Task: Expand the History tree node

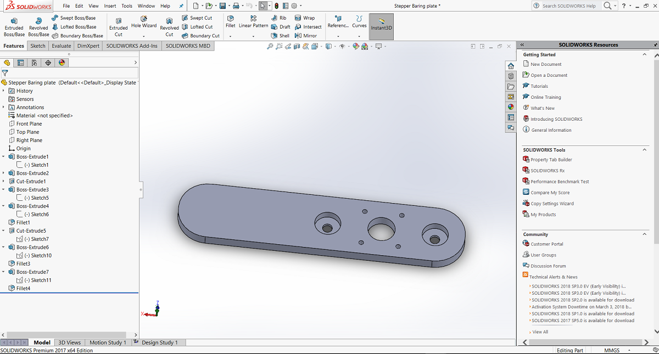Action: 4,91
